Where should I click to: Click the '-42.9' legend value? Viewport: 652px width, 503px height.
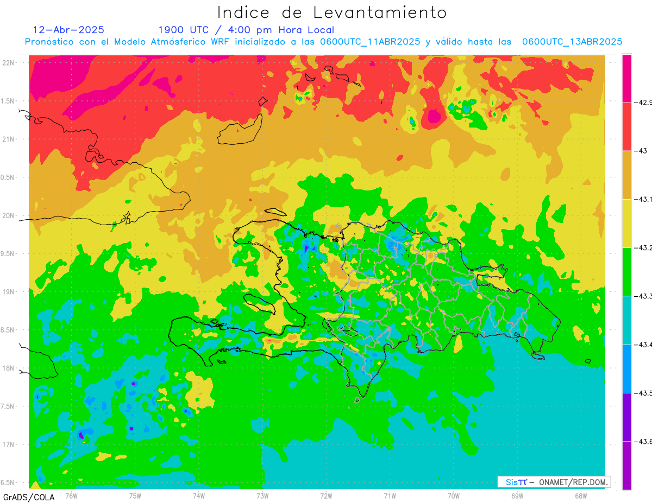click(x=644, y=102)
